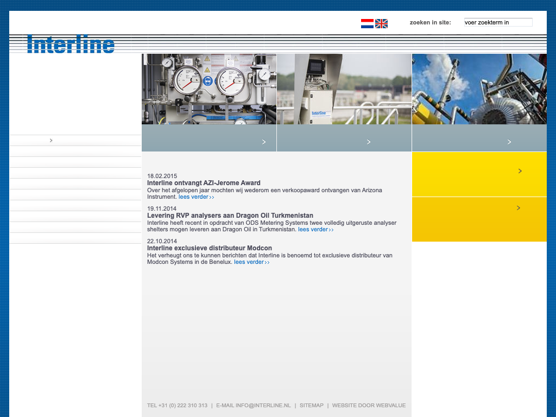Click the arrow in the lower yellow box
The image size is (556, 417).
point(519,208)
